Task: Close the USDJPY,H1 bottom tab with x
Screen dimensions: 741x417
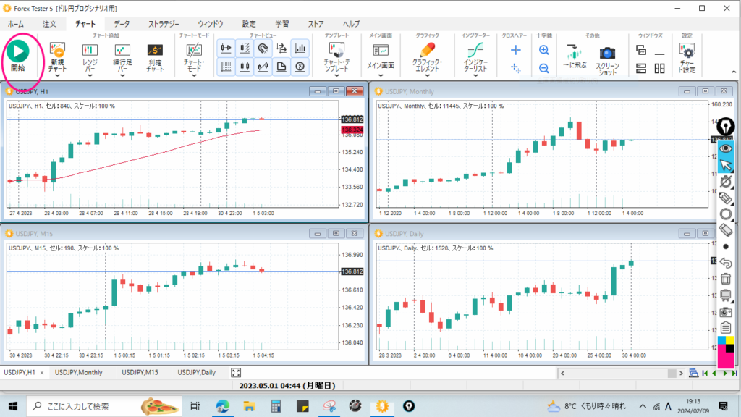Action: [x=41, y=373]
